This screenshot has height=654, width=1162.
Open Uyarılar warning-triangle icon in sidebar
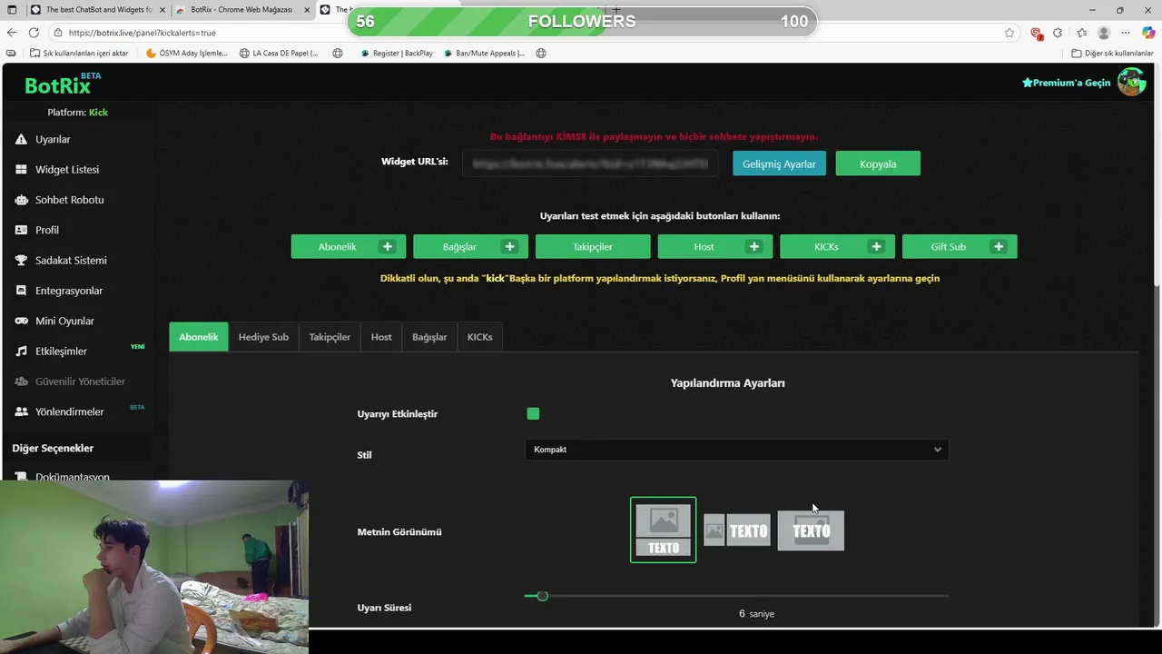click(x=22, y=139)
